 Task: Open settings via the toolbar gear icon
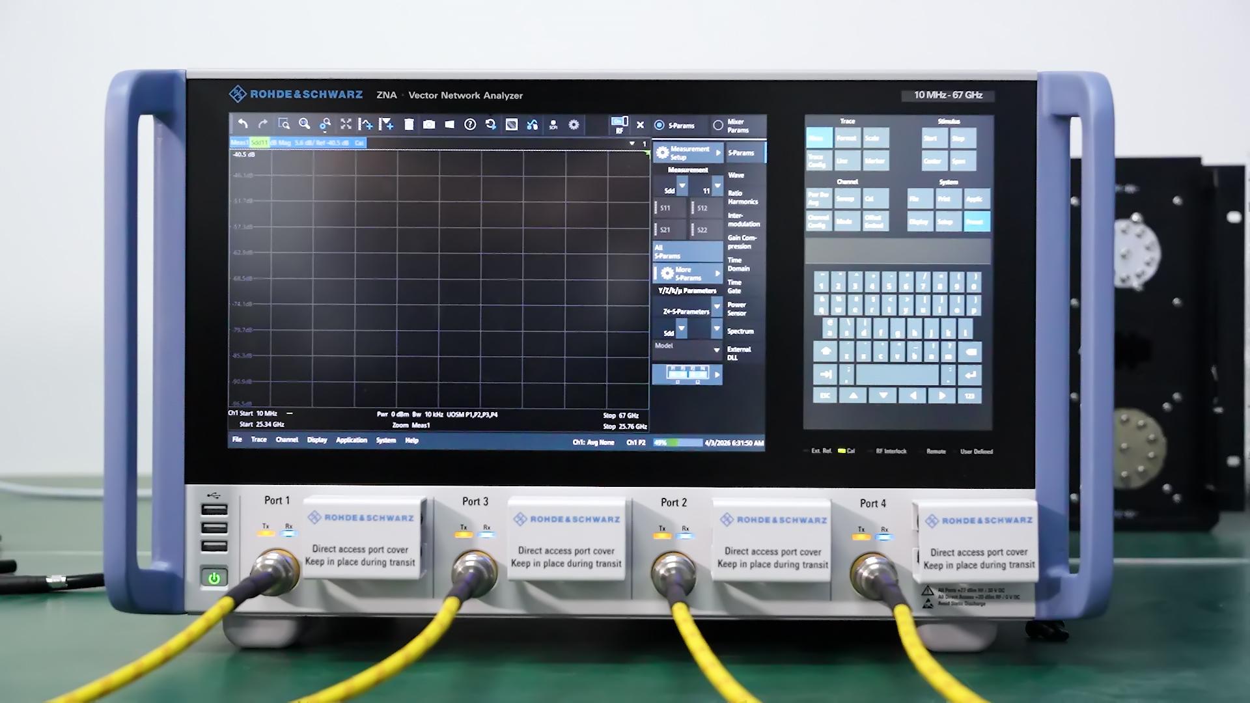[x=574, y=124]
